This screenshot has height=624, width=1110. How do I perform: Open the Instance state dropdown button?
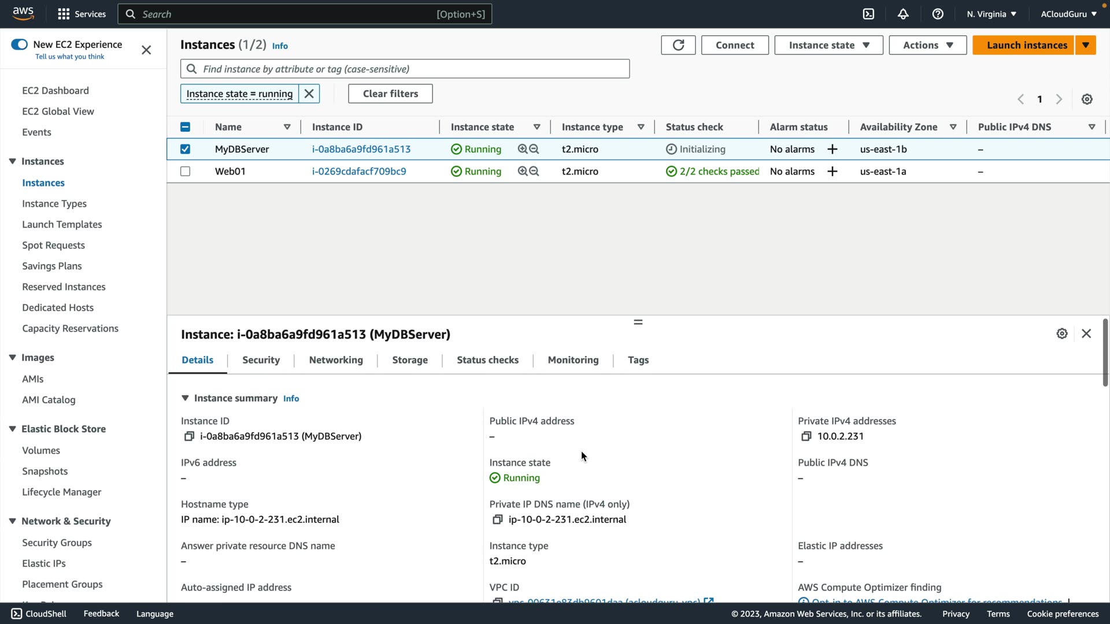click(828, 45)
